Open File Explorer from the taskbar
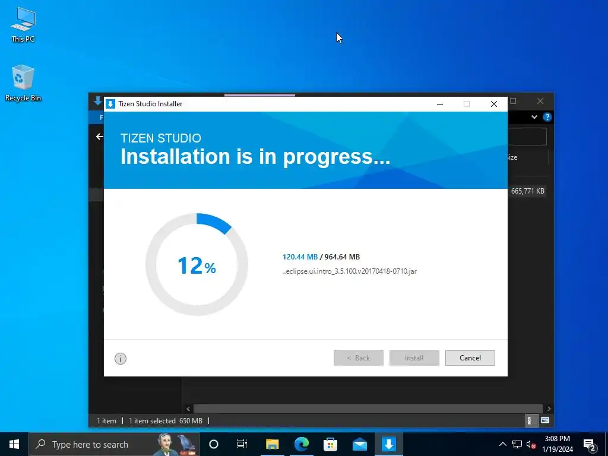This screenshot has width=608, height=456. coord(272,444)
